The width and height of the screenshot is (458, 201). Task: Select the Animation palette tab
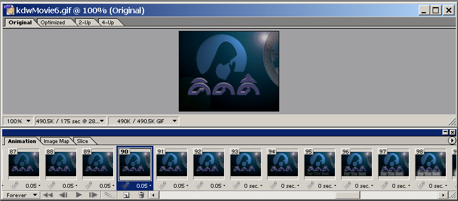22,141
